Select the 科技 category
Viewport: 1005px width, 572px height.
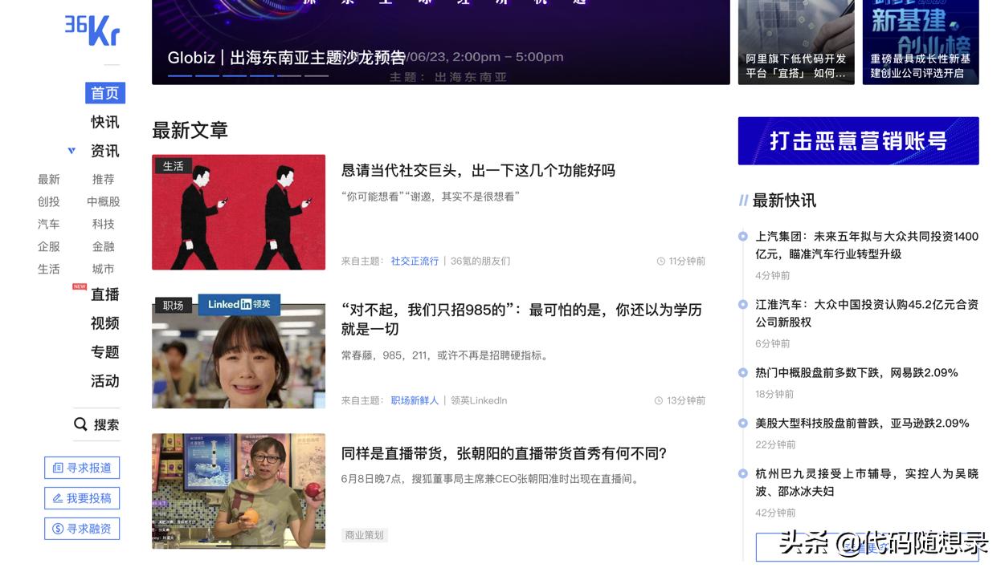coord(103,224)
